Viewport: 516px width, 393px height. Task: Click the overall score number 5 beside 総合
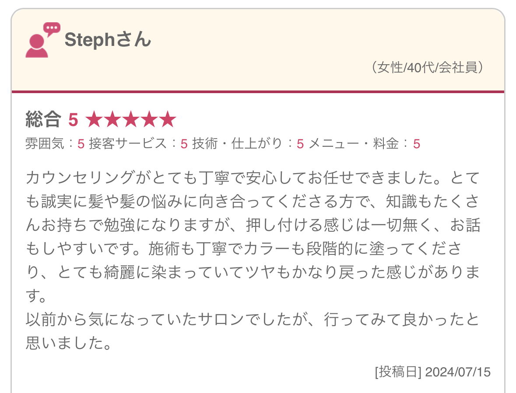73,120
